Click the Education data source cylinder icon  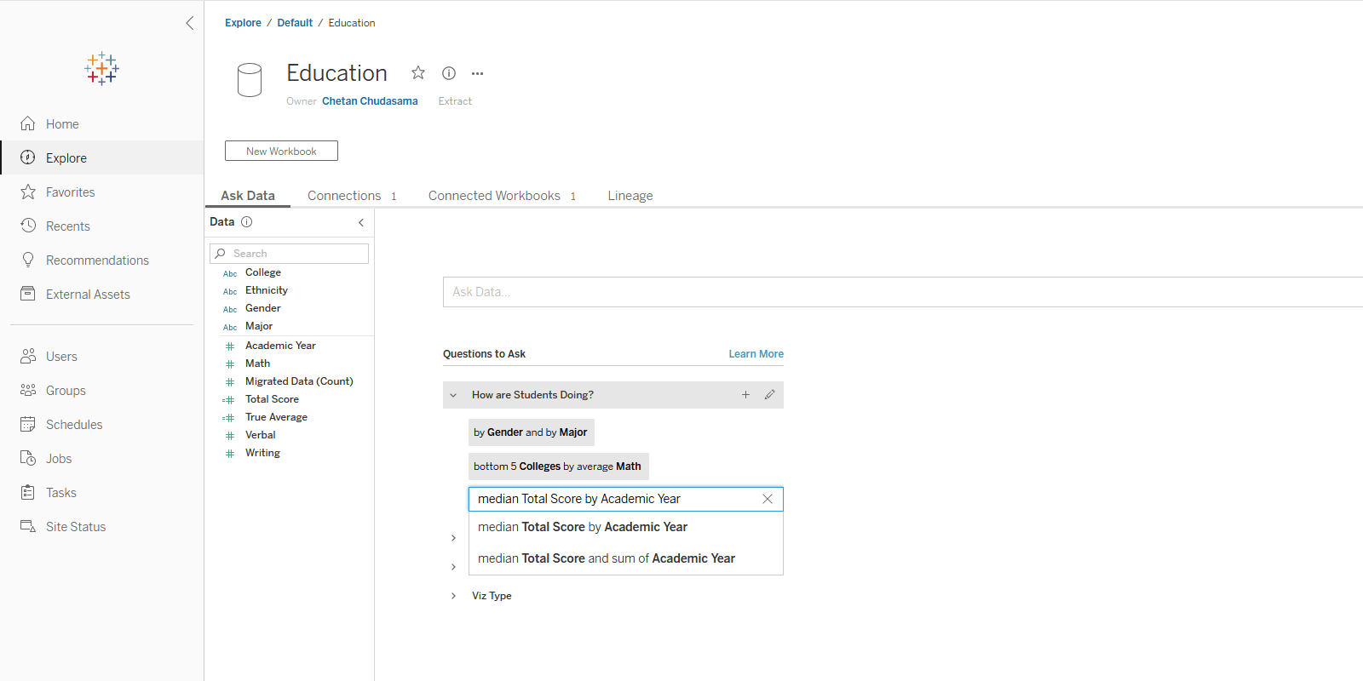(x=250, y=80)
